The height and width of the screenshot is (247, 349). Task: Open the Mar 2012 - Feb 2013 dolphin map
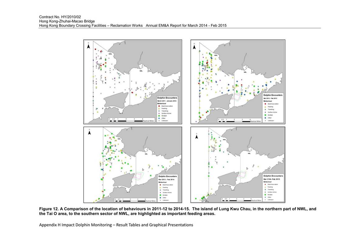coord(238,82)
